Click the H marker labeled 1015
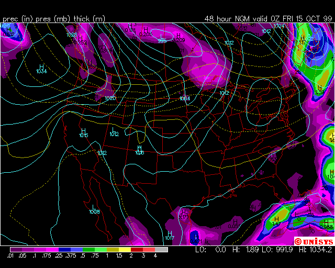 [x=83, y=131]
